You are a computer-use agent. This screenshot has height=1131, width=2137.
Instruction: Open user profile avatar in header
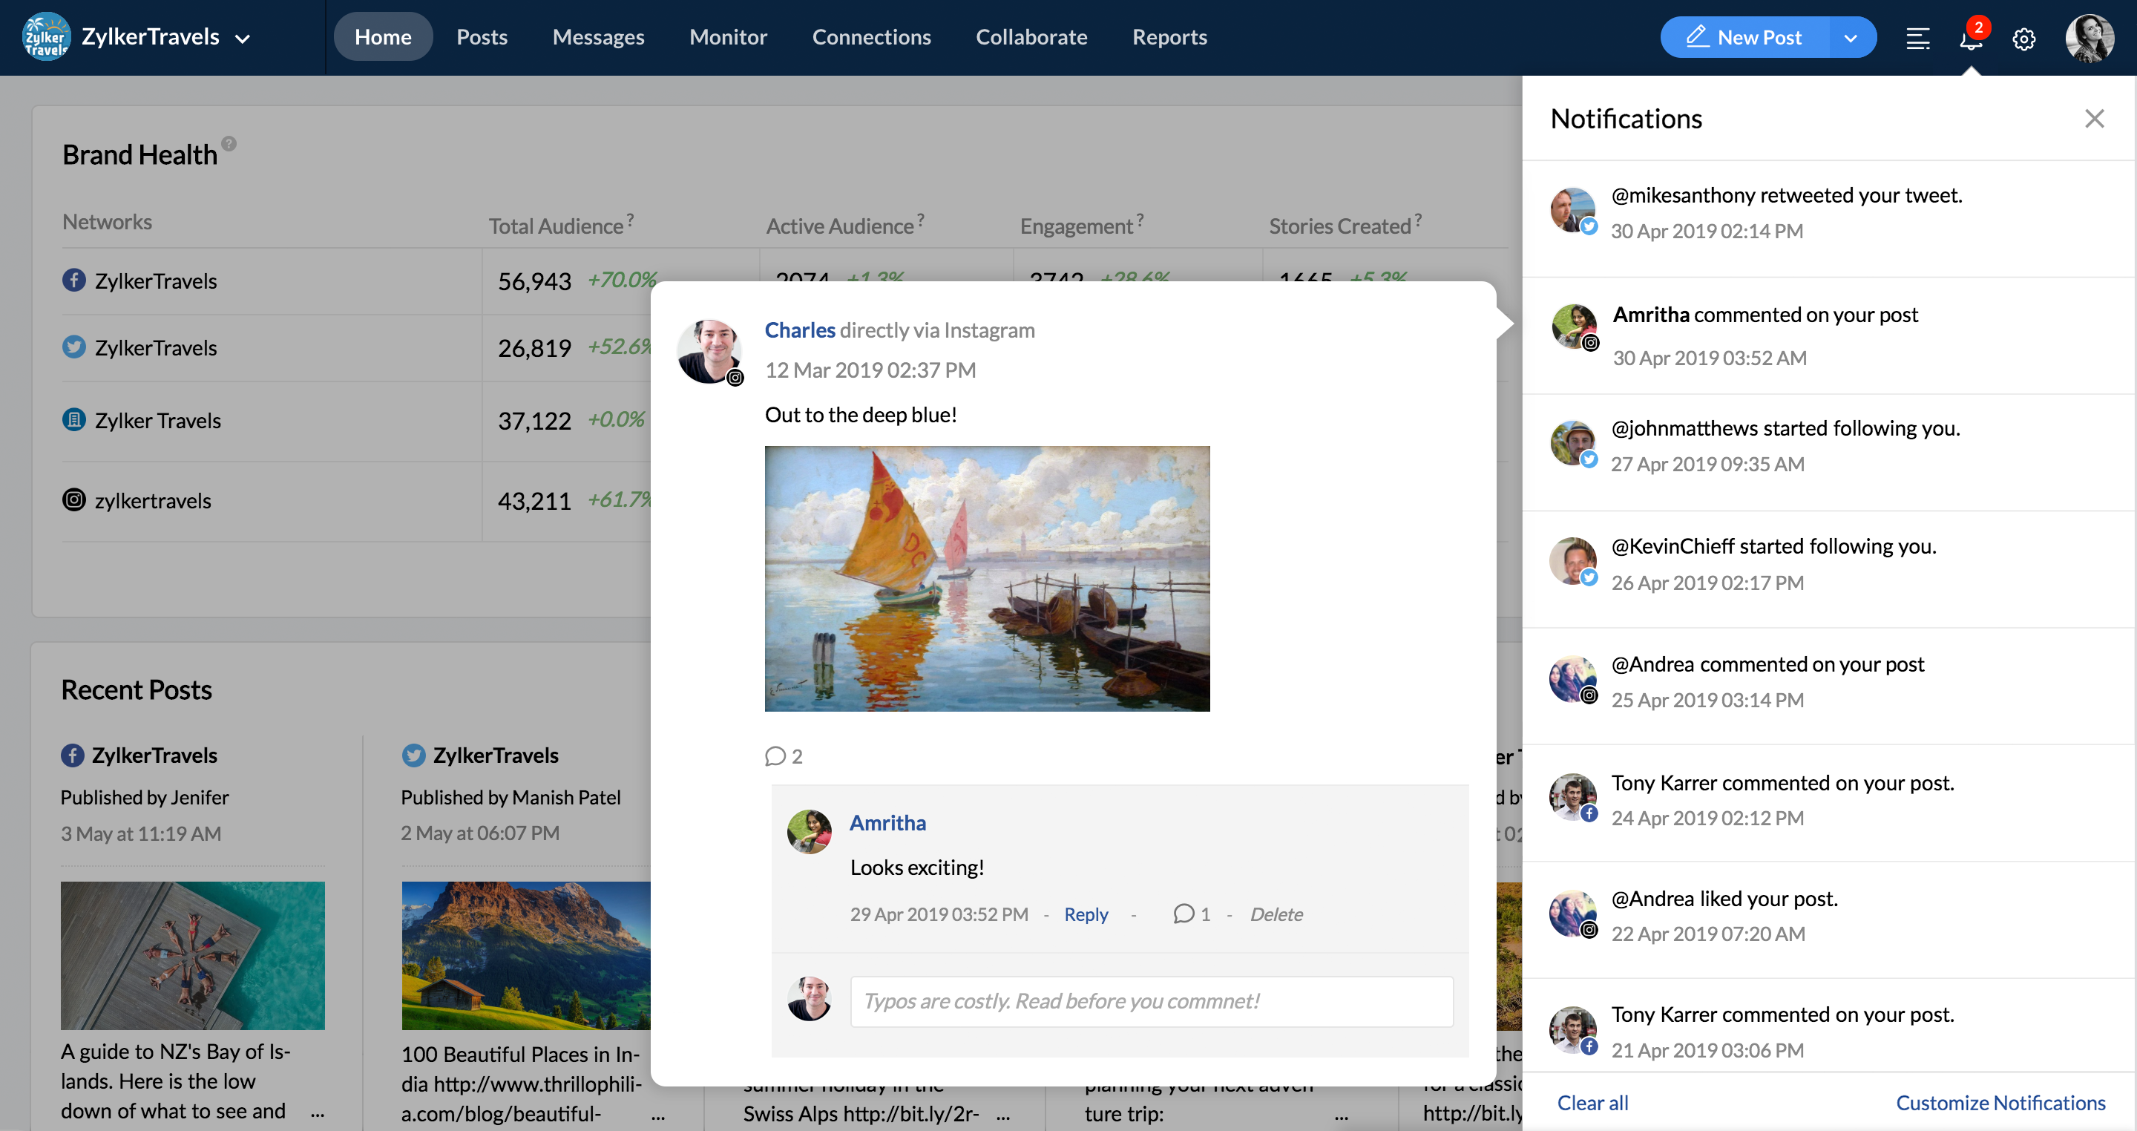point(2088,38)
